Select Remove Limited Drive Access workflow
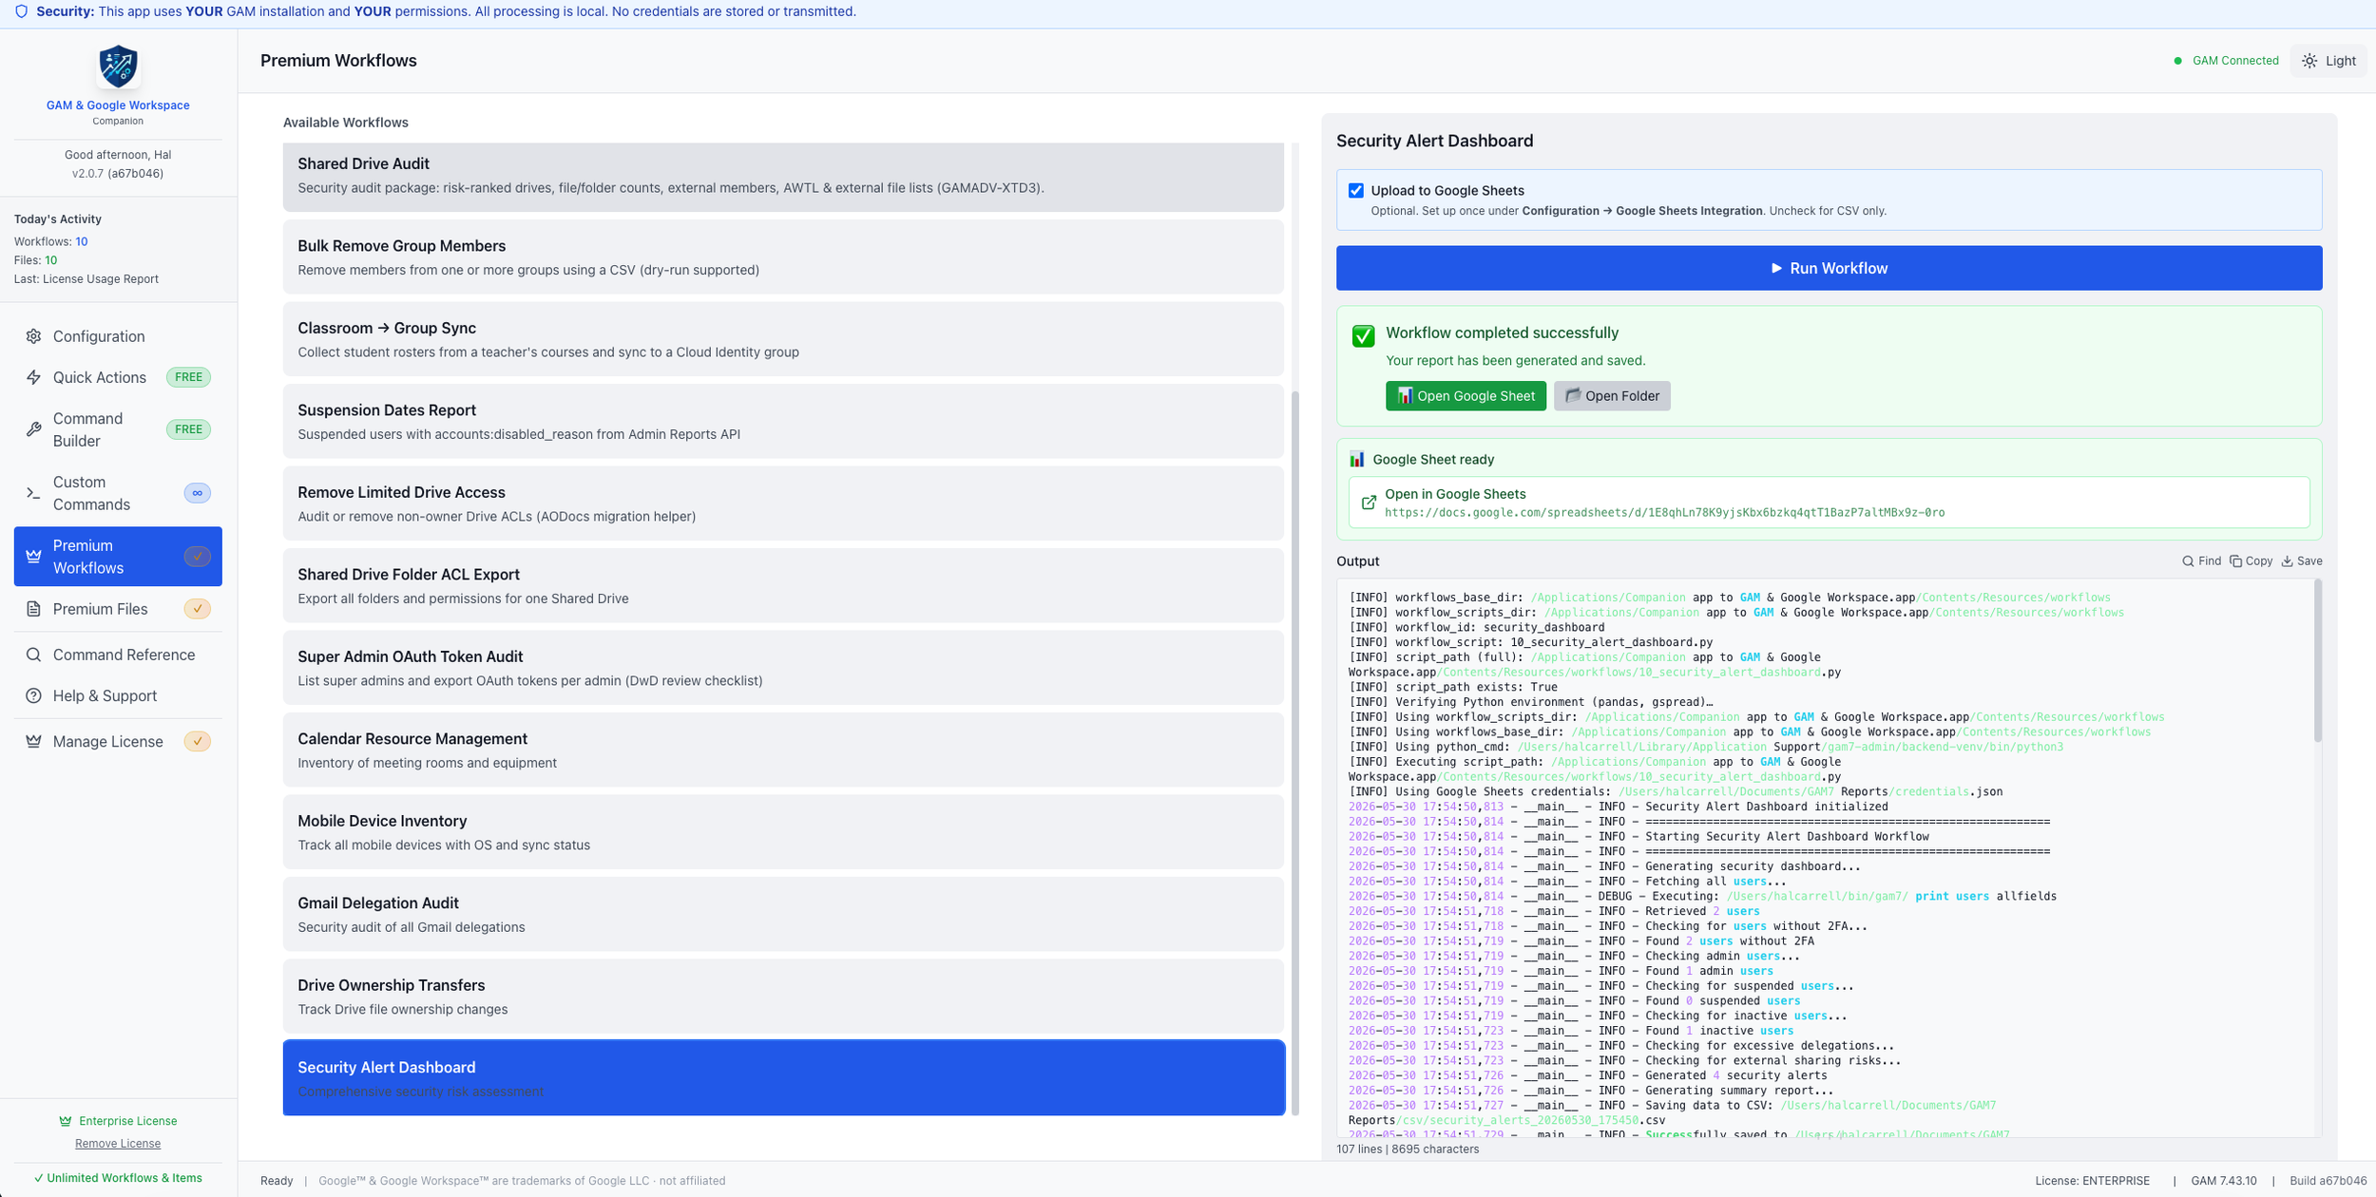2376x1197 pixels. 783,503
